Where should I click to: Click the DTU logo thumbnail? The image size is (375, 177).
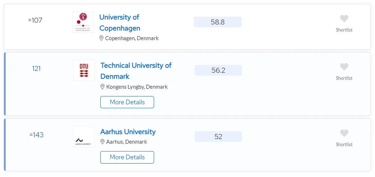(x=84, y=70)
